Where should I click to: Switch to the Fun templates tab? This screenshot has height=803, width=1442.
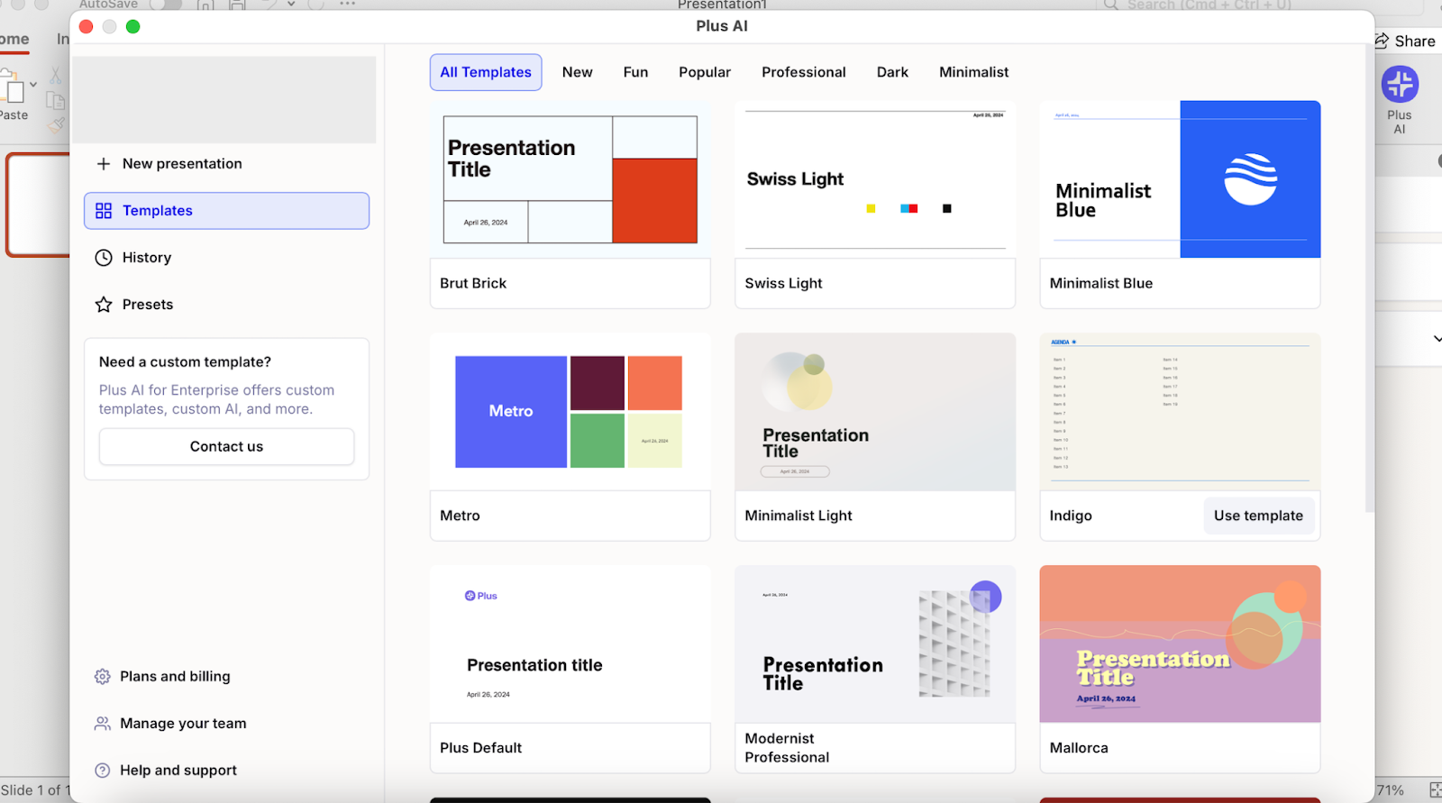(x=635, y=72)
